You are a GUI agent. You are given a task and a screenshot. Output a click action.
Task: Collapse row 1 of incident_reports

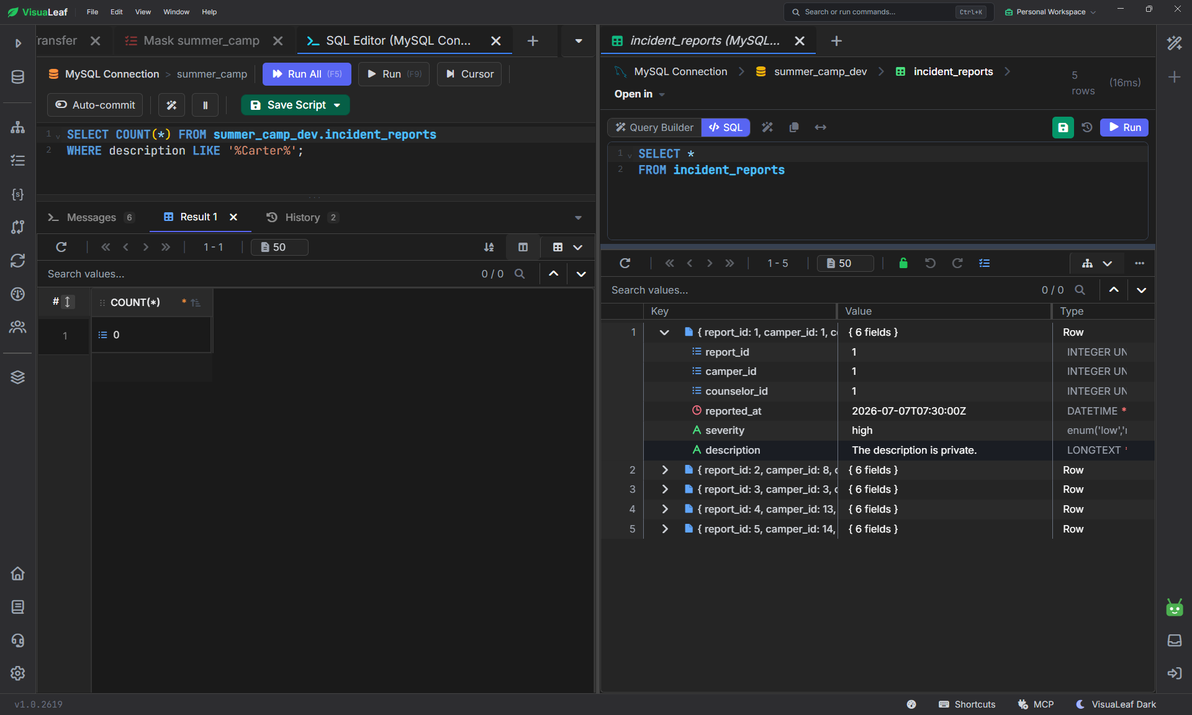point(664,332)
